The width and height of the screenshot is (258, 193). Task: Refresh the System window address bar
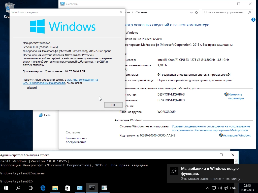coord(197,12)
